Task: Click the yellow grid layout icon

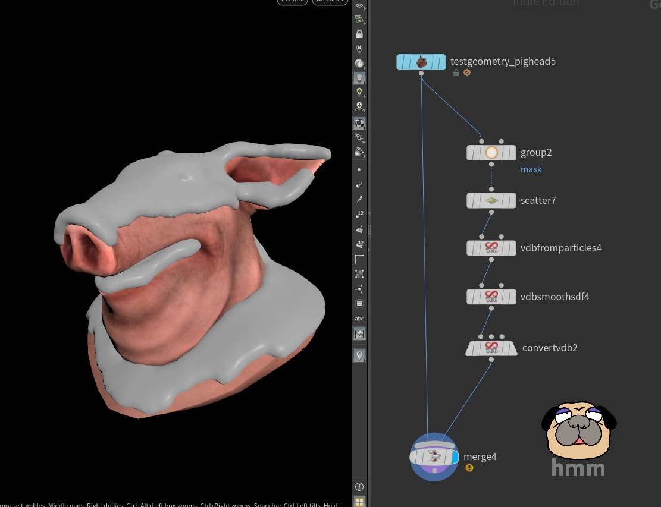Action: point(359,502)
